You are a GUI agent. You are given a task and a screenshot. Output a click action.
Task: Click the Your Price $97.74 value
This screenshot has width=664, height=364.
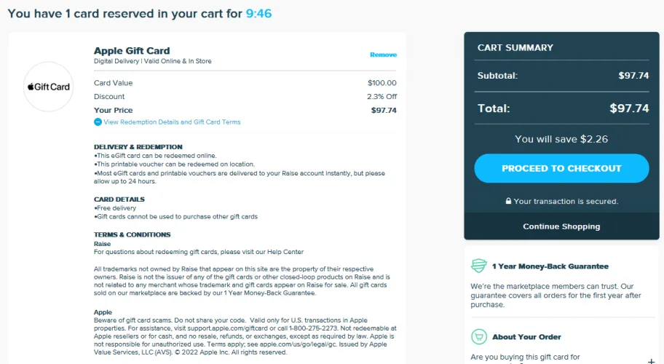point(384,111)
